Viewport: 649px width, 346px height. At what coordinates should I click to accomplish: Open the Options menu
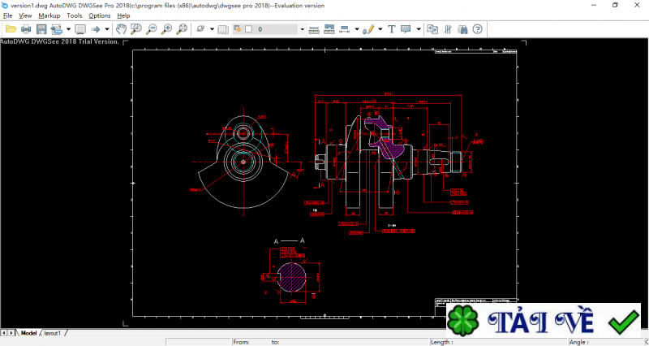100,15
